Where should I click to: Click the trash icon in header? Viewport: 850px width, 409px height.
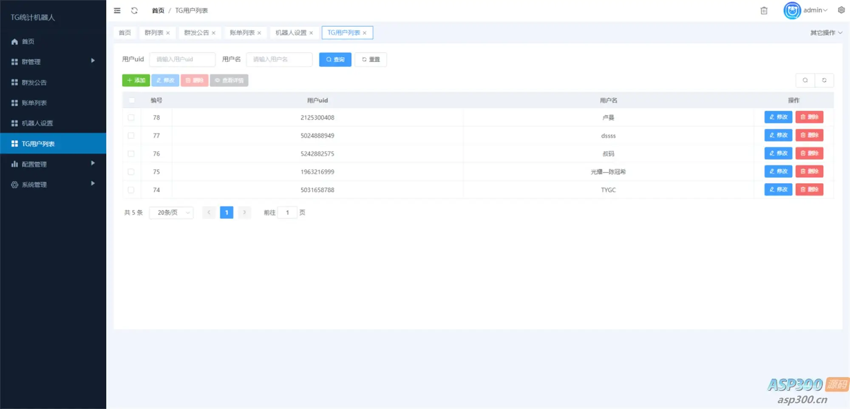coord(764,11)
